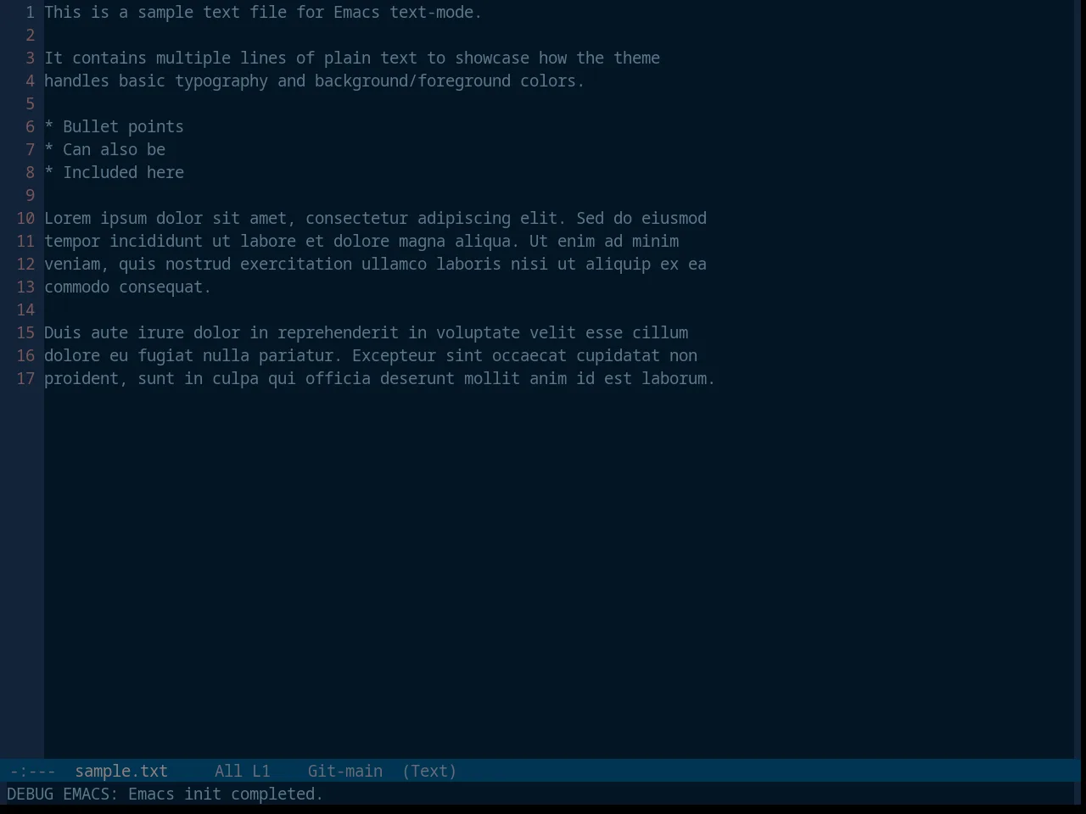1086x814 pixels.
Task: Click the '* Can also be' line
Action: click(104, 149)
